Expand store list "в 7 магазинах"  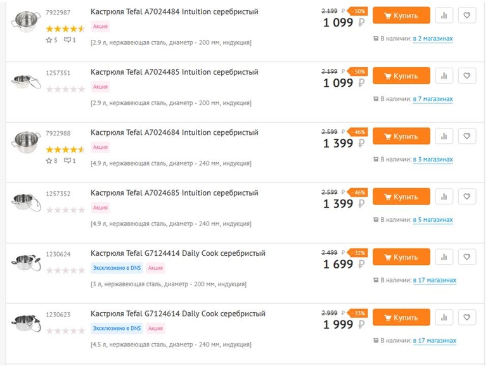tap(432, 99)
